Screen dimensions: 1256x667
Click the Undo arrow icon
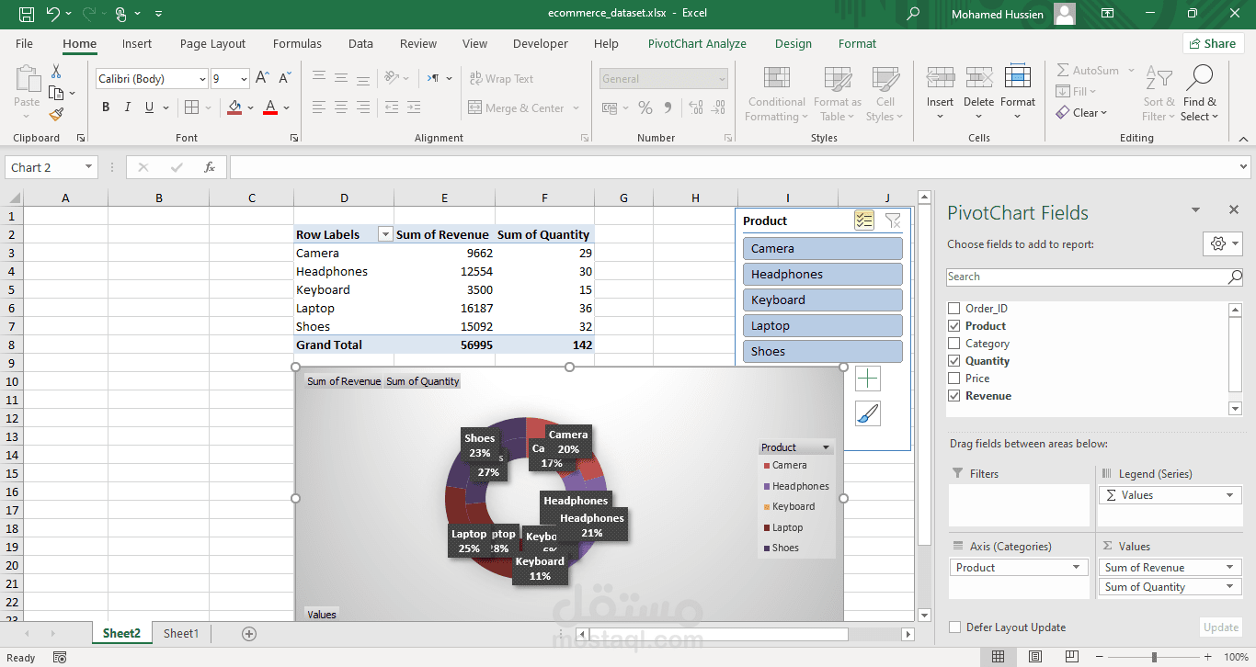[52, 14]
